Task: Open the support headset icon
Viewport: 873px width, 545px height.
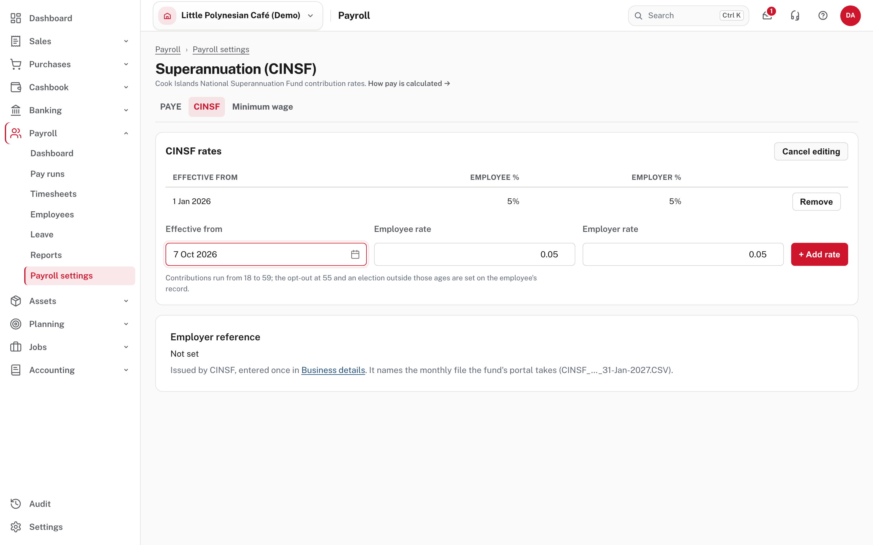Action: pyautogui.click(x=795, y=15)
